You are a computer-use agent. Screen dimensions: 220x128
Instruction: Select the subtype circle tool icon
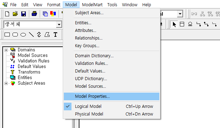pos(190,24)
